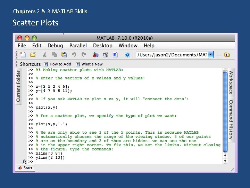Click the Undo arrow icon
The width and height of the screenshot is (250, 188).
coord(74,55)
